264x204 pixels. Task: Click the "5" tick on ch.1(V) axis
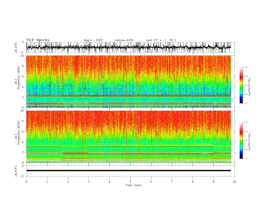coord(23,42)
